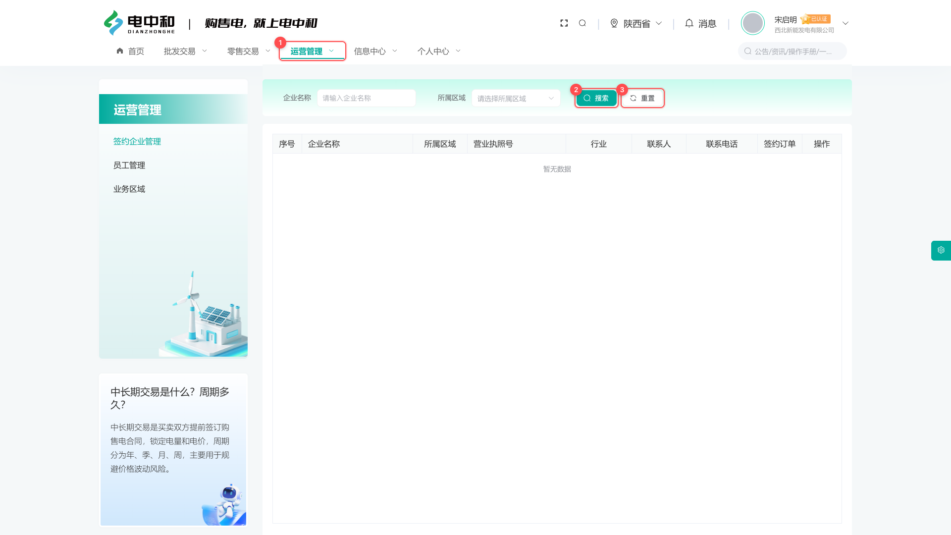Focus the 企业名称 input field
Screen dimensions: 951x535
pos(367,98)
